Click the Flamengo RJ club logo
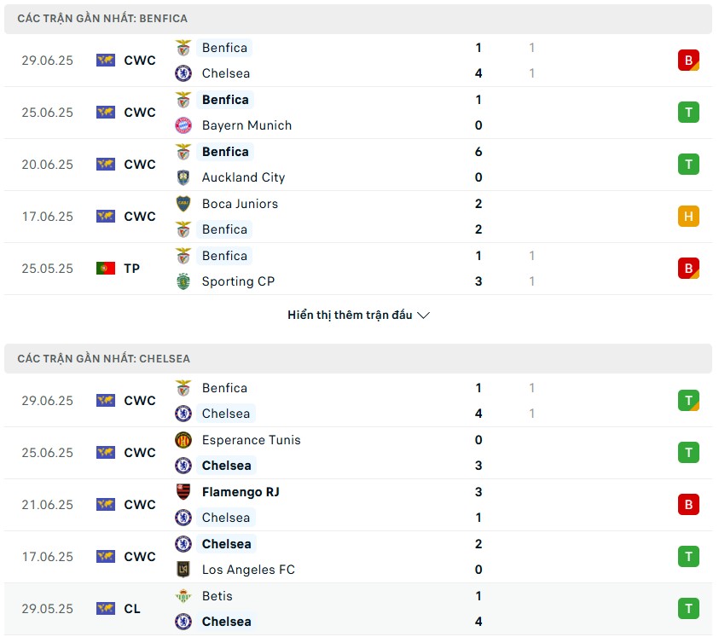719x637 pixels. click(x=183, y=492)
